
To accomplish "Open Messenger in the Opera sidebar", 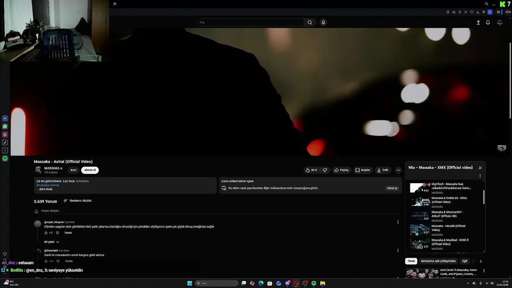I will [x=5, y=118].
